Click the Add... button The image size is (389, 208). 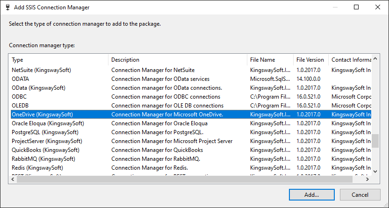pyautogui.click(x=311, y=194)
